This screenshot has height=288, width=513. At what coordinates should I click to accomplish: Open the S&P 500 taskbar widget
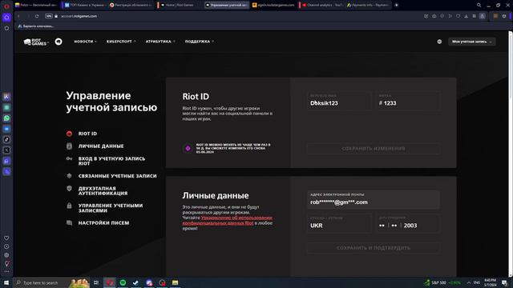point(442,282)
